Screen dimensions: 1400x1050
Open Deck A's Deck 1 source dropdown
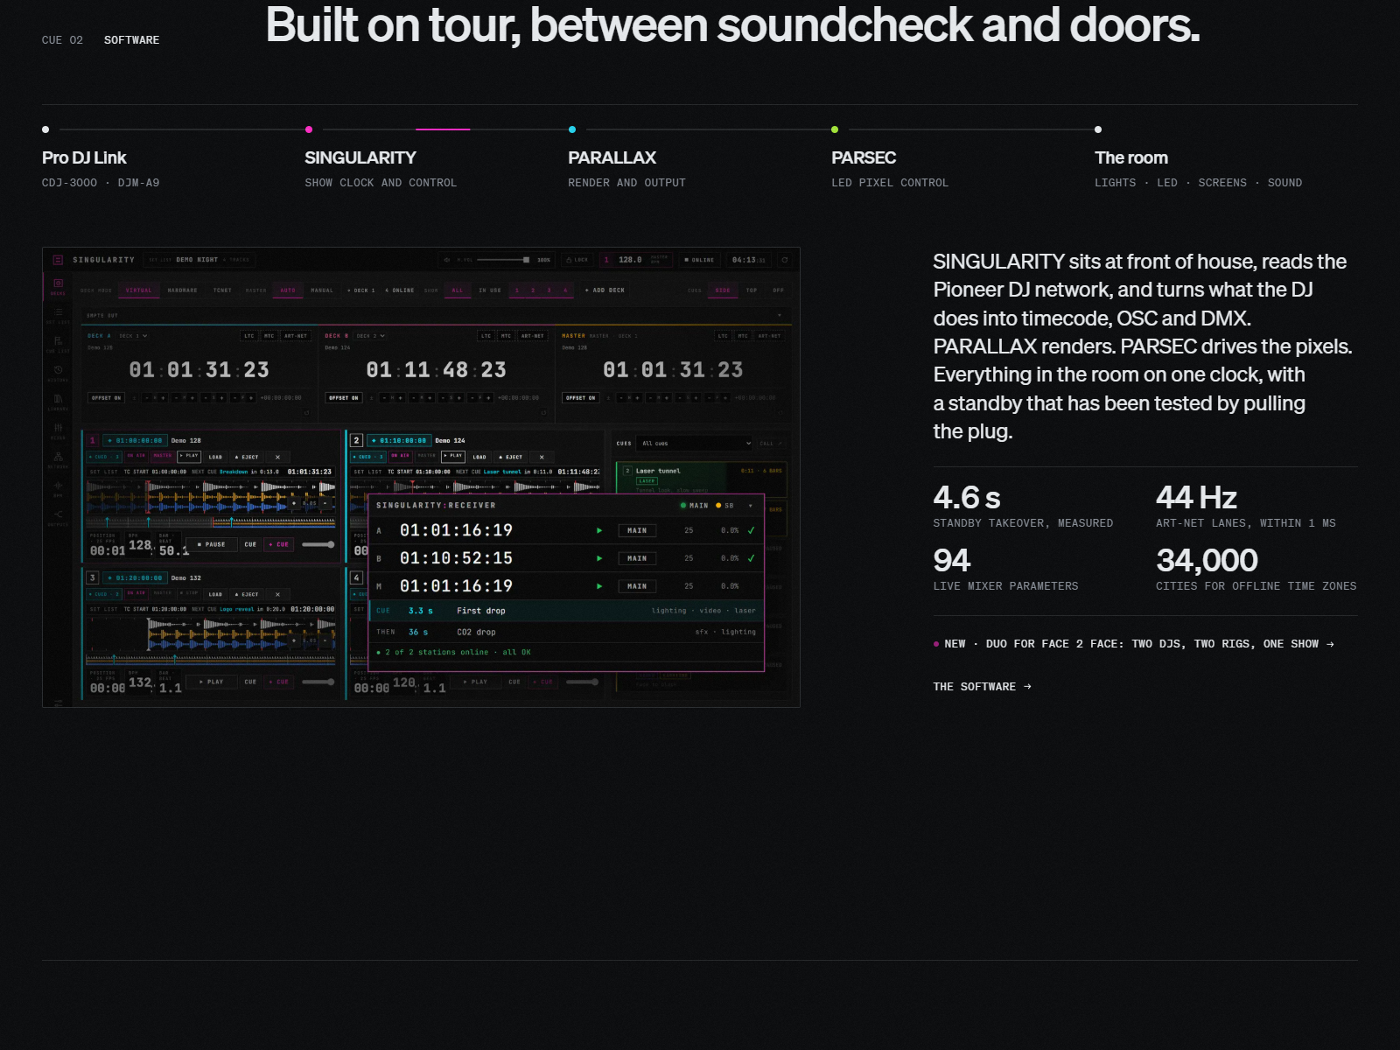coord(134,336)
